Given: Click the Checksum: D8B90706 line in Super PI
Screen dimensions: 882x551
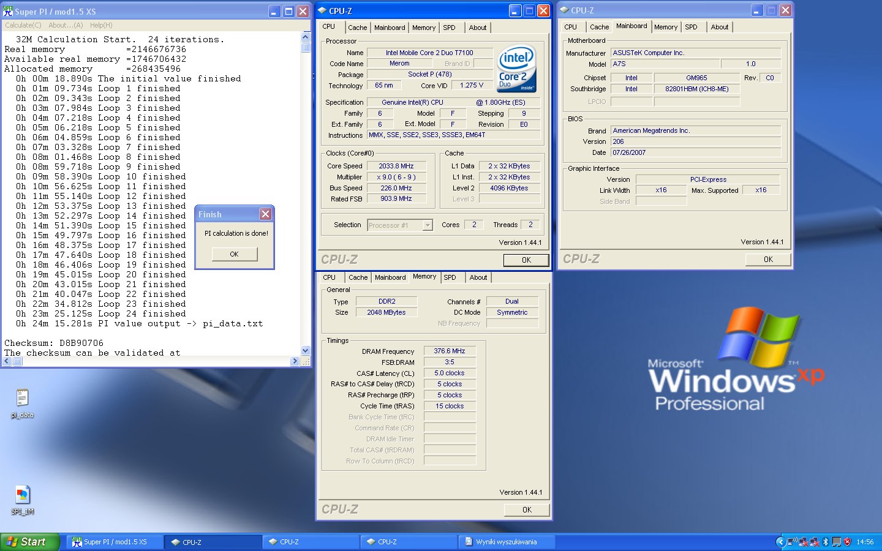Looking at the screenshot, I should (x=54, y=343).
